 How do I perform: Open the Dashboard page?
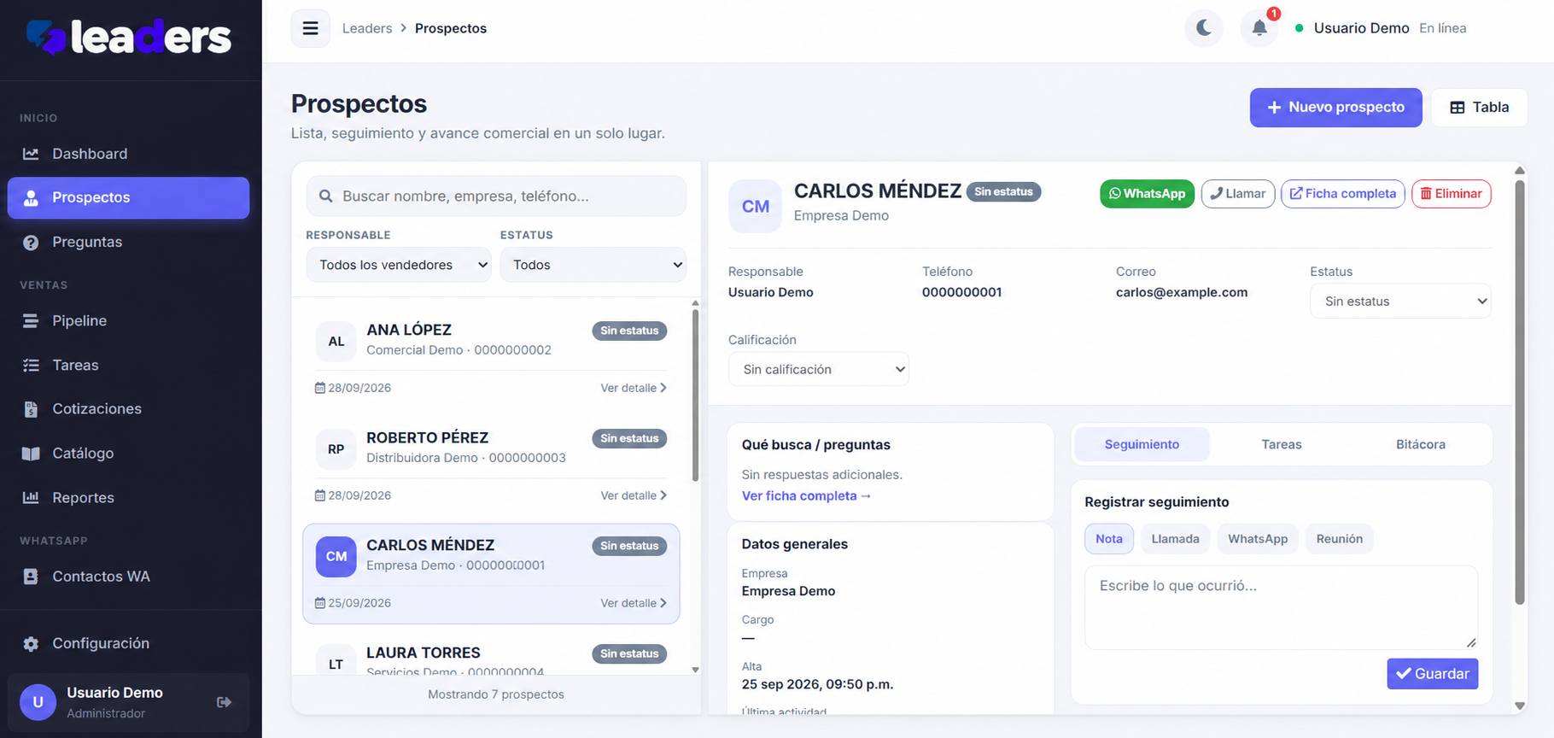pyautogui.click(x=128, y=154)
